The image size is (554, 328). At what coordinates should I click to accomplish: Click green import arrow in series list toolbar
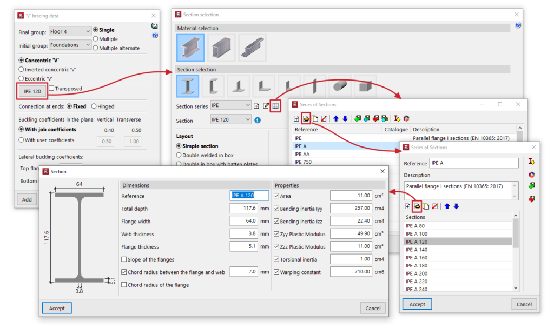(x=358, y=119)
